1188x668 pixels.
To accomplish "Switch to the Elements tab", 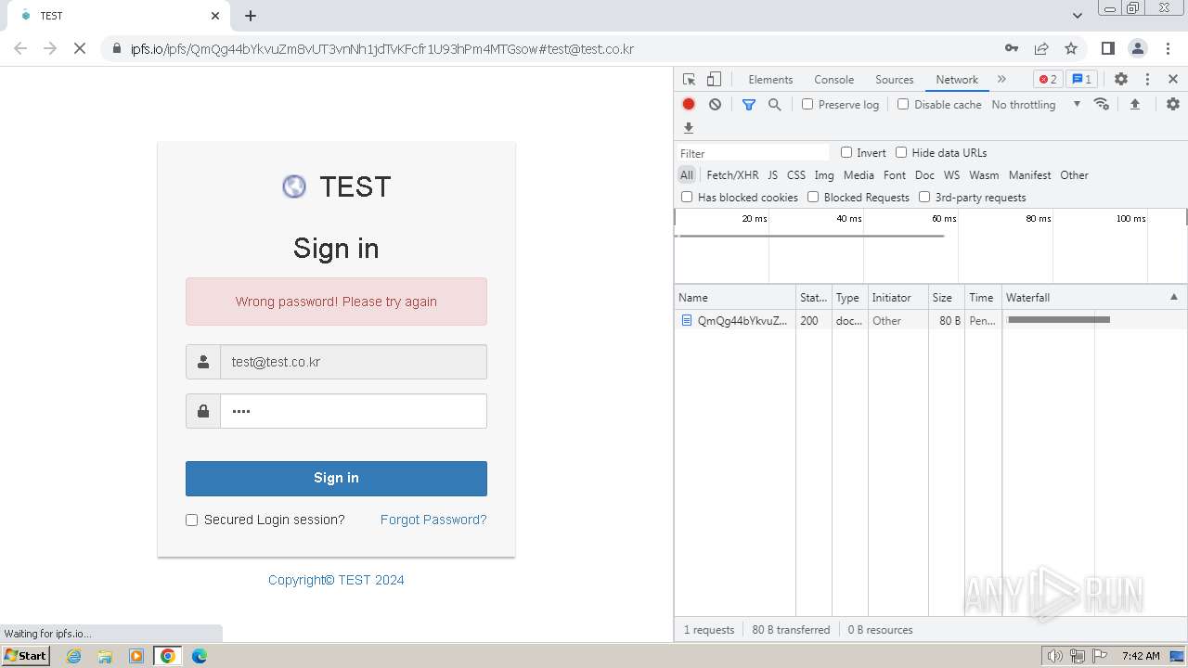I will tap(770, 80).
